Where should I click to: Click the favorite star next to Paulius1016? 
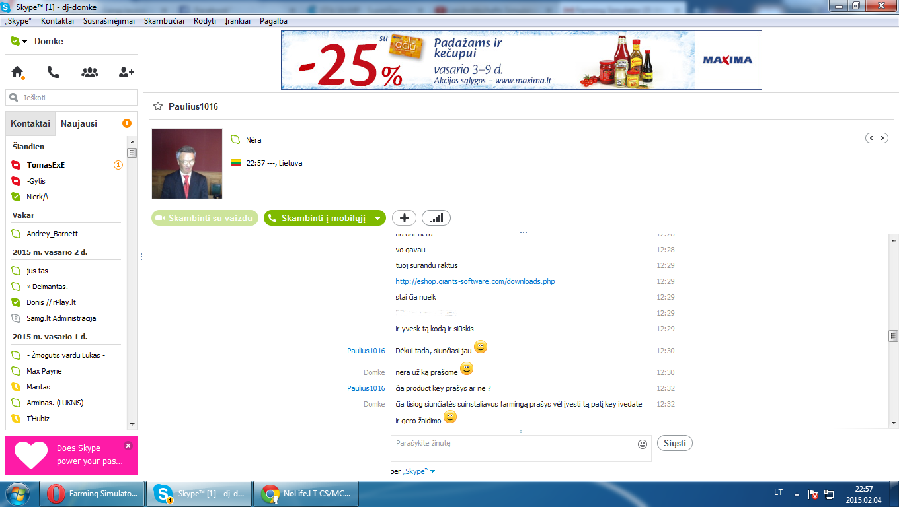(157, 106)
